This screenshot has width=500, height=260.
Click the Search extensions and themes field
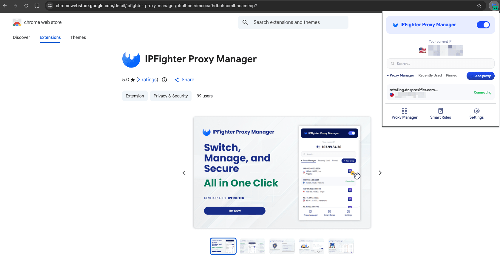[293, 22]
